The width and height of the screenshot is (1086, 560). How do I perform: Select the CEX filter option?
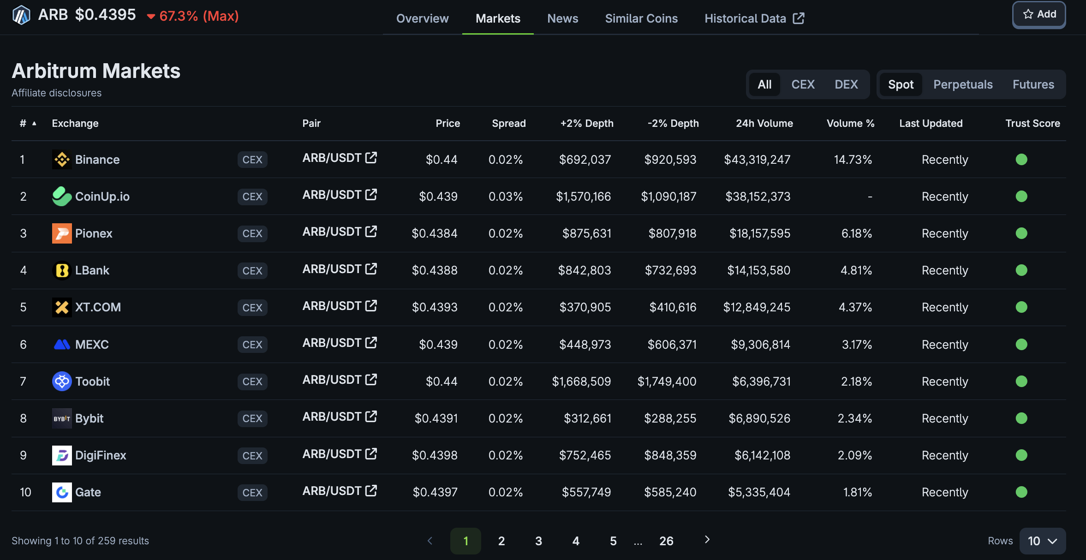tap(803, 84)
